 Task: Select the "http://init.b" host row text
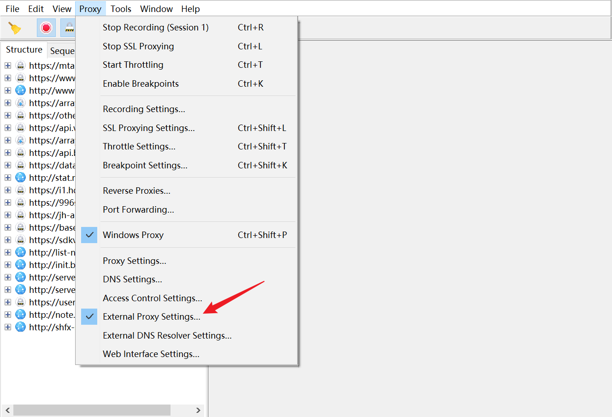pyautogui.click(x=52, y=265)
